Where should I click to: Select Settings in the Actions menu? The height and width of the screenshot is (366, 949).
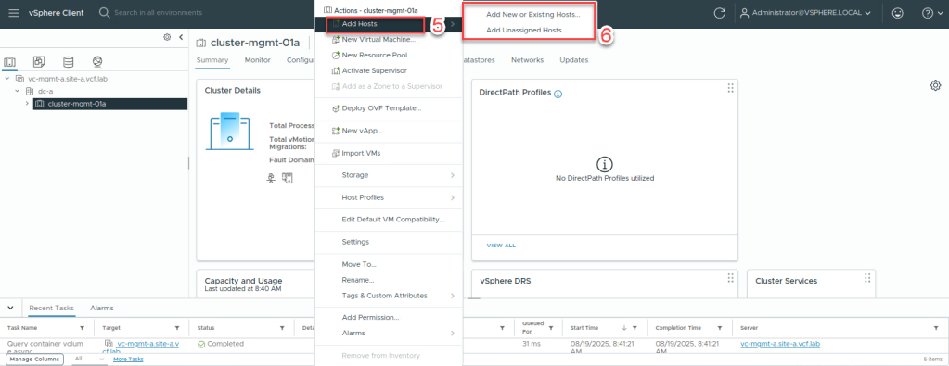[x=355, y=242]
